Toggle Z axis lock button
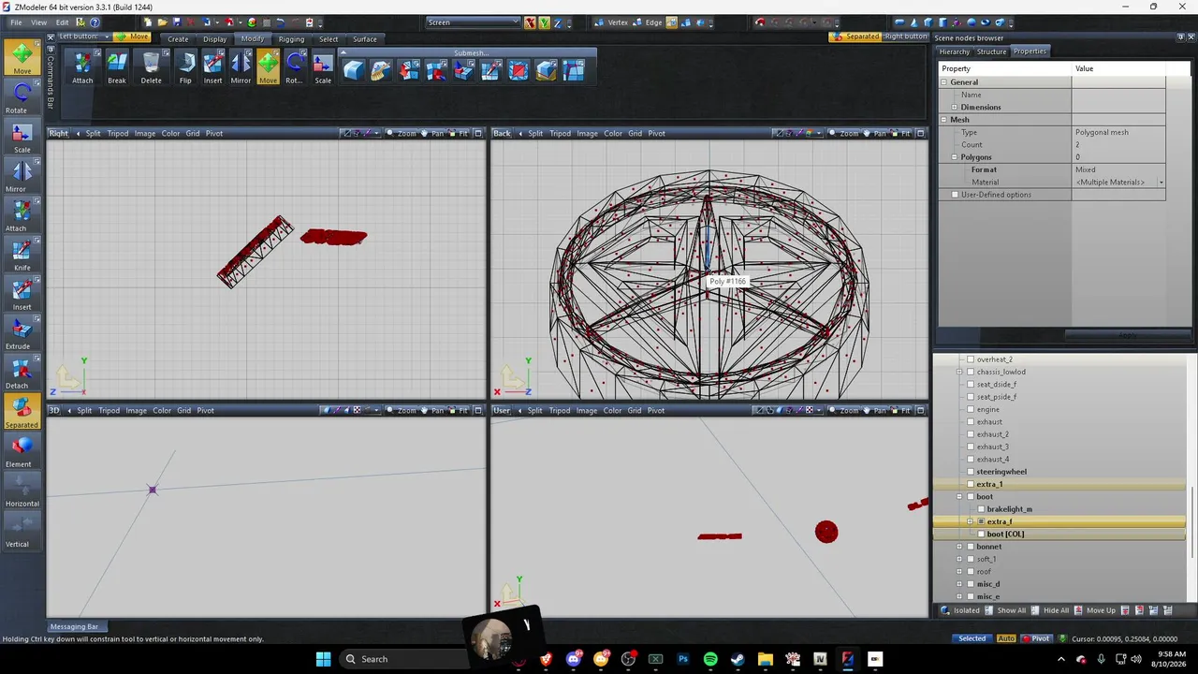 (x=559, y=22)
